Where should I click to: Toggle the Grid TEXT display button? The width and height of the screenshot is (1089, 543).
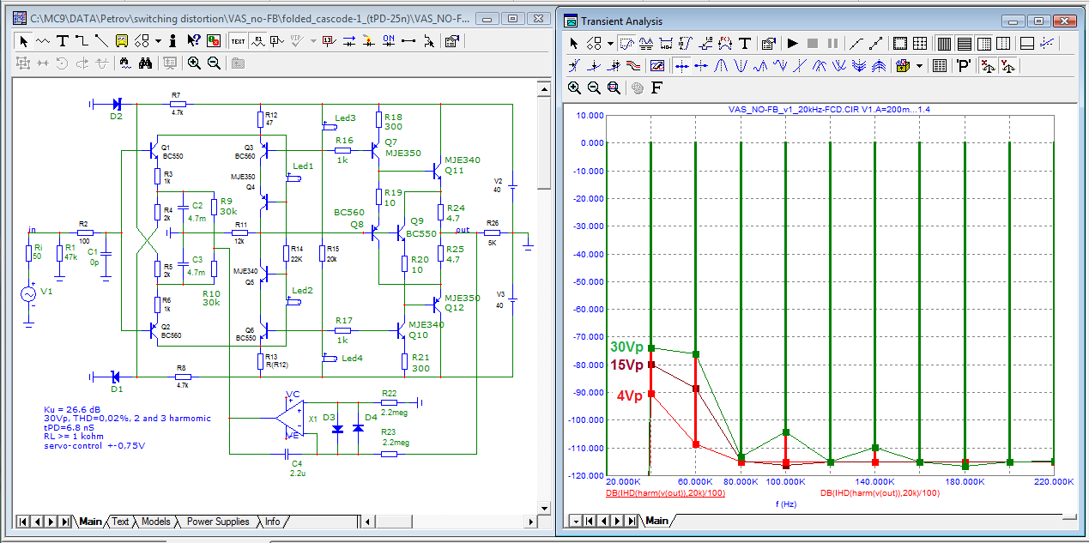(238, 40)
